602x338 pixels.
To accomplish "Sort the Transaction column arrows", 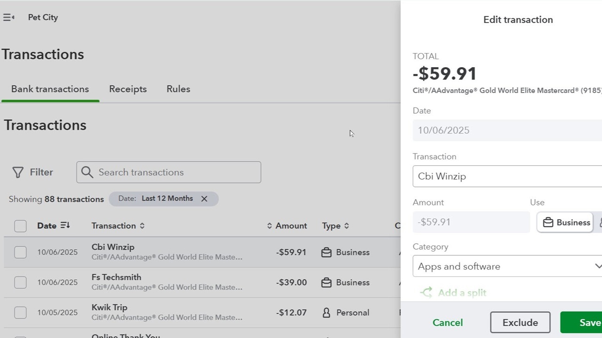I will 142,226.
